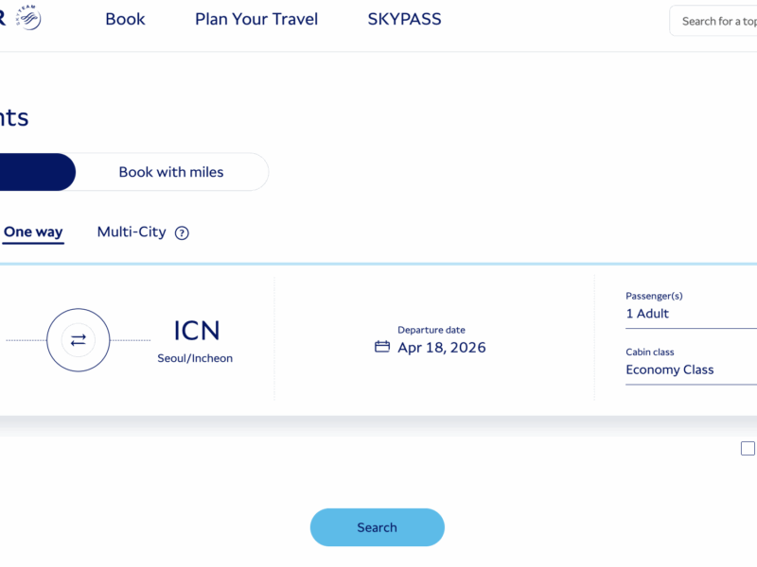Choose the Multi-City trip tab
757x567 pixels.
tap(132, 232)
